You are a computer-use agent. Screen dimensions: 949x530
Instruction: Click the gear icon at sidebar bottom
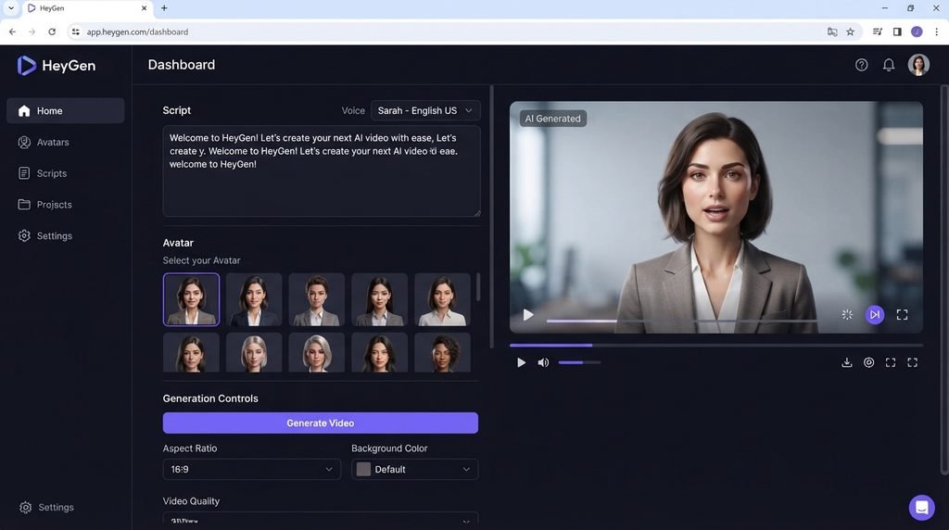coord(25,507)
